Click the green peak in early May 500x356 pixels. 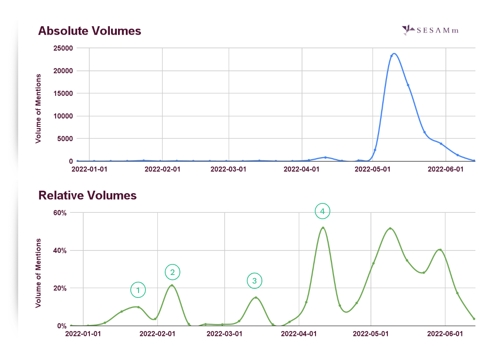coord(390,228)
